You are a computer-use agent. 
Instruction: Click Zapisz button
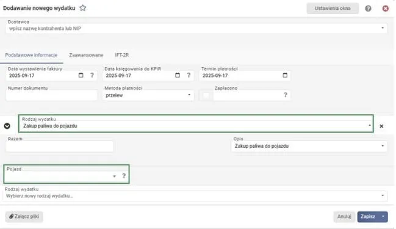point(368,217)
